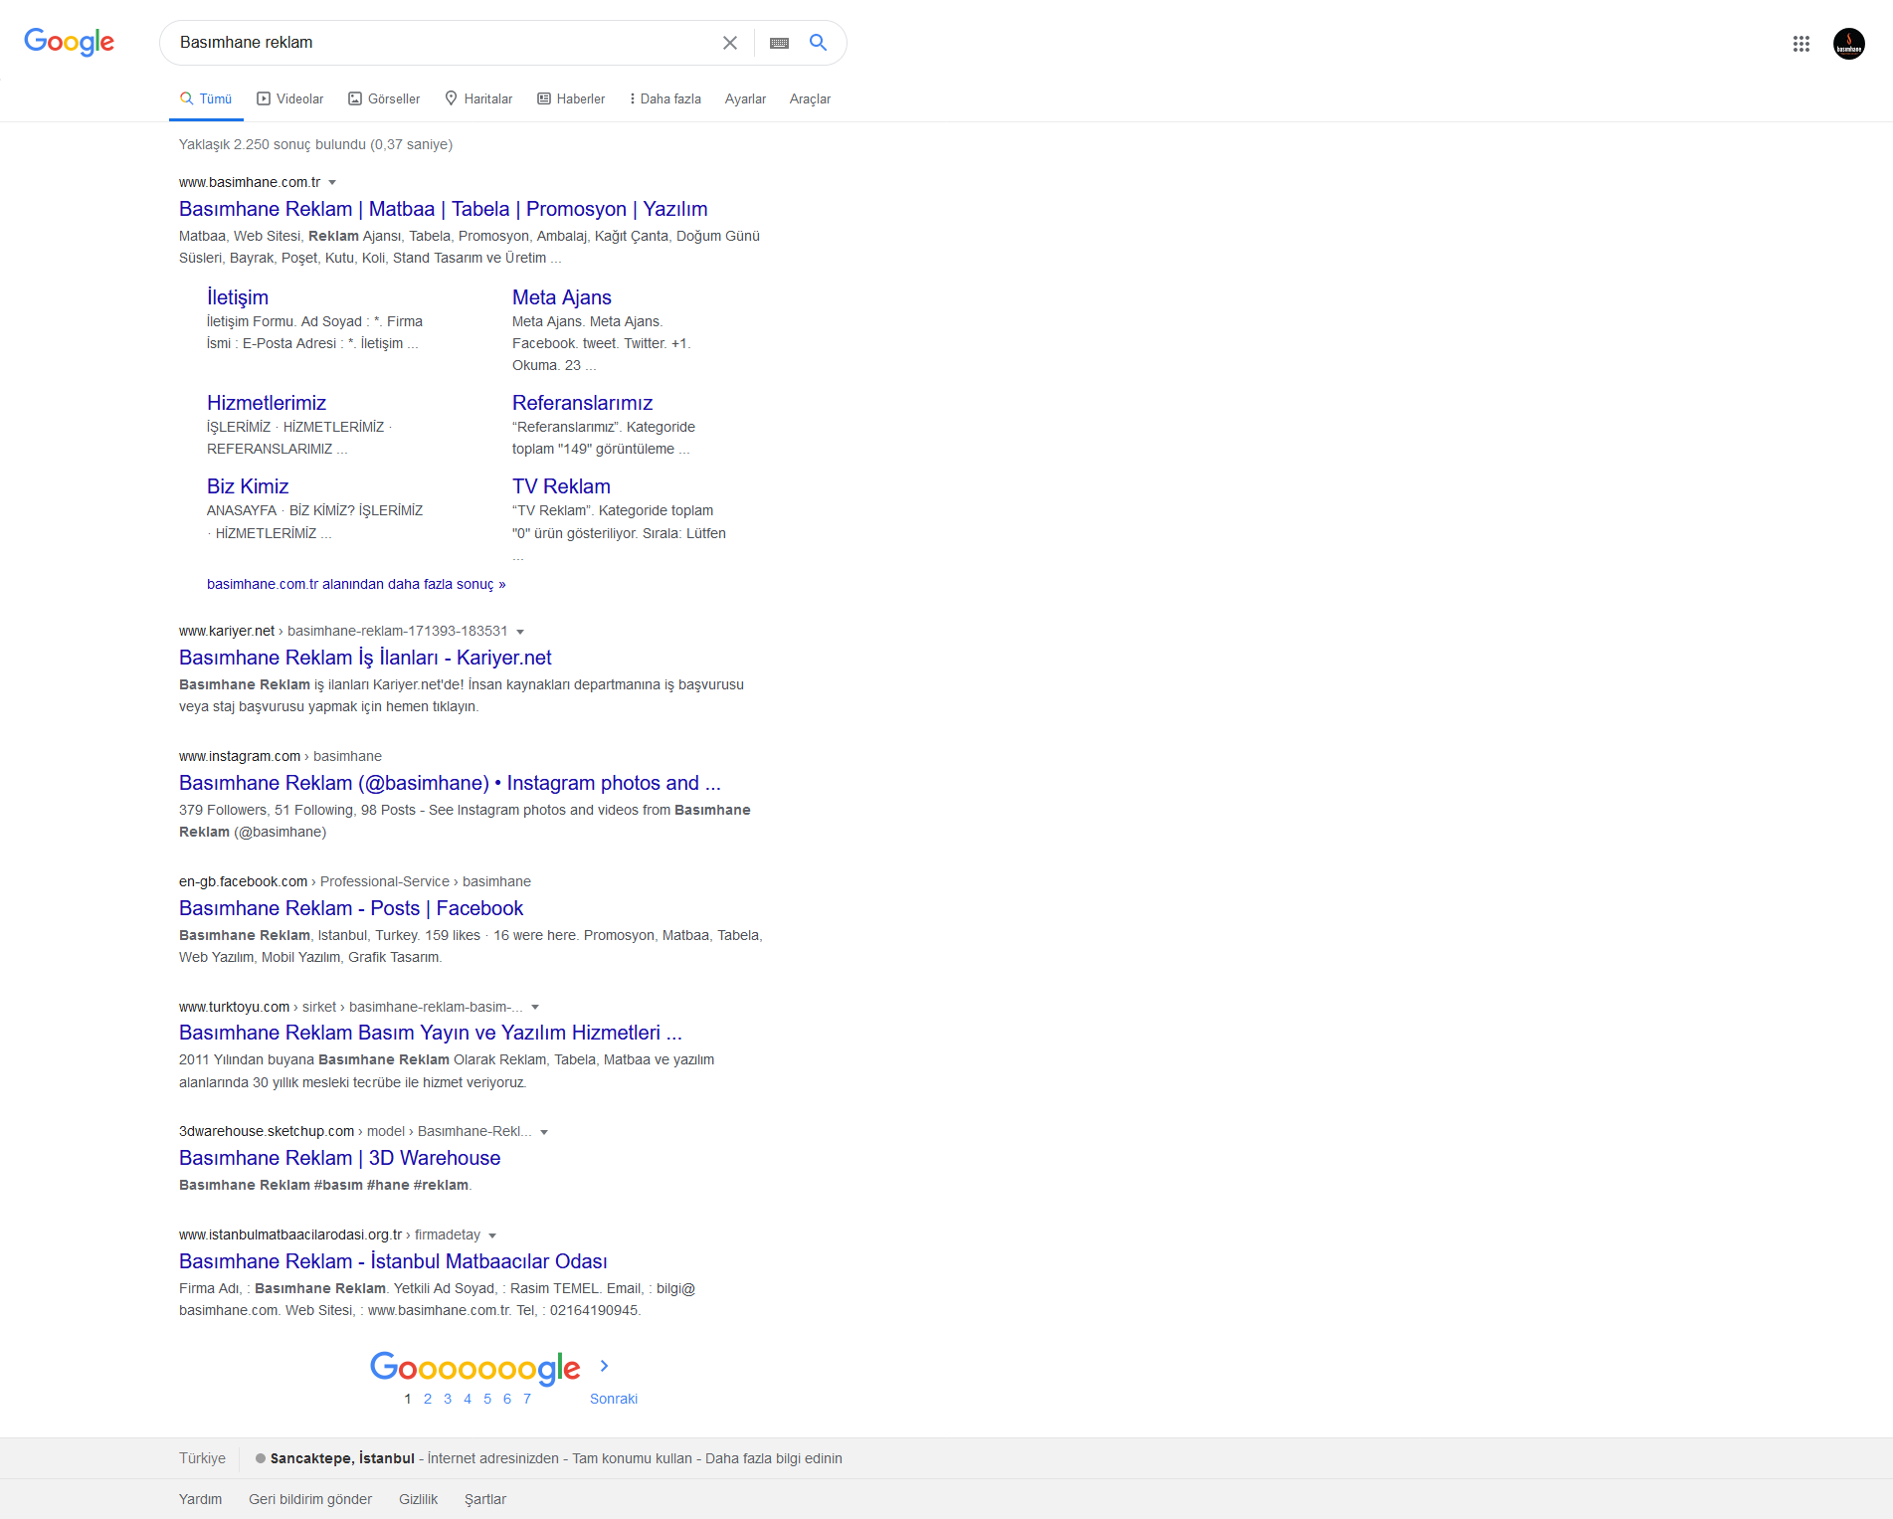Switch to the Görseller tab
This screenshot has height=1519, width=1893.
coord(384,98)
